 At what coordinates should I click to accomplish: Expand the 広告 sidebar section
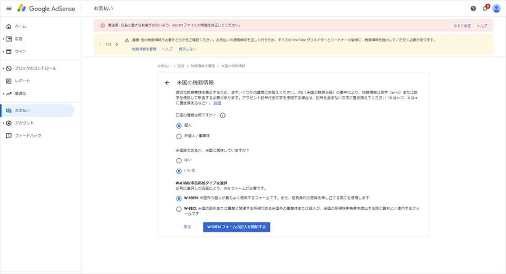[3, 38]
